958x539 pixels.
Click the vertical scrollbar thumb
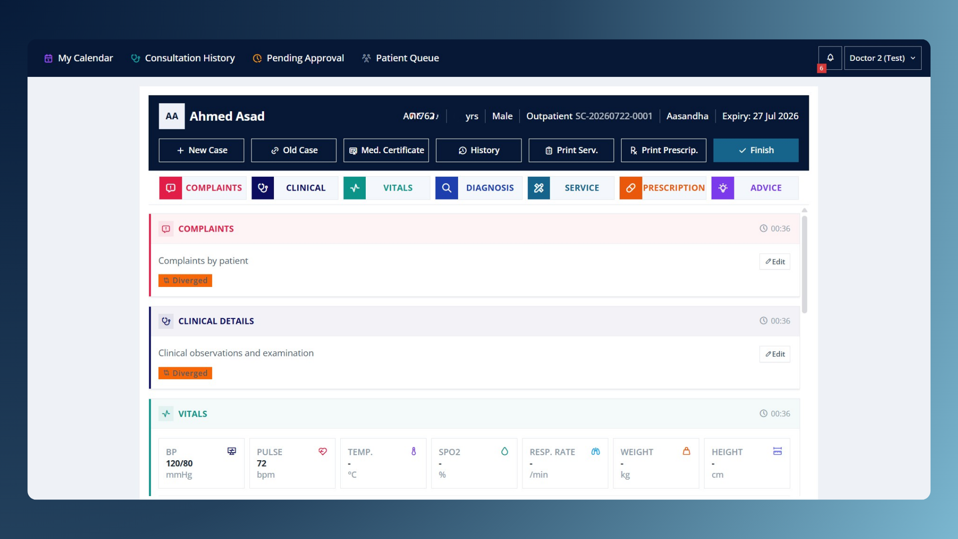pos(804,265)
